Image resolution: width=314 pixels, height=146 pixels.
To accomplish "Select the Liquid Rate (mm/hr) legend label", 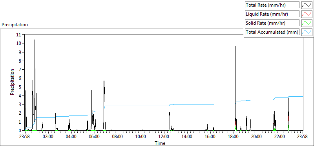I will coord(272,14).
